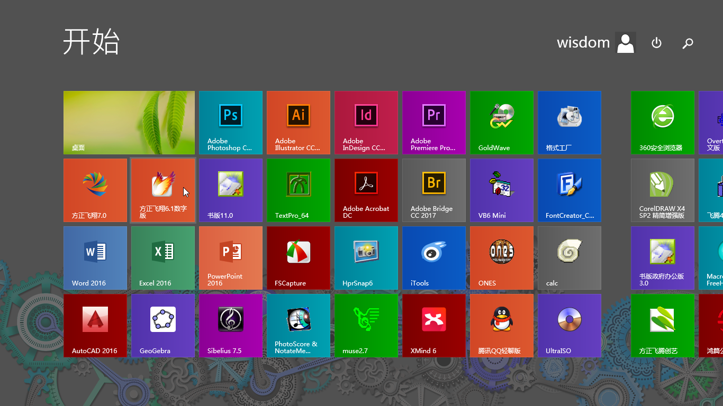This screenshot has height=406, width=723.
Task: Launch 方正飞腾创艺 tile
Action: 663,326
